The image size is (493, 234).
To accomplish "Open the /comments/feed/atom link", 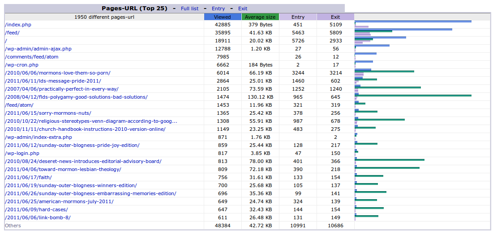I will click(31, 57).
